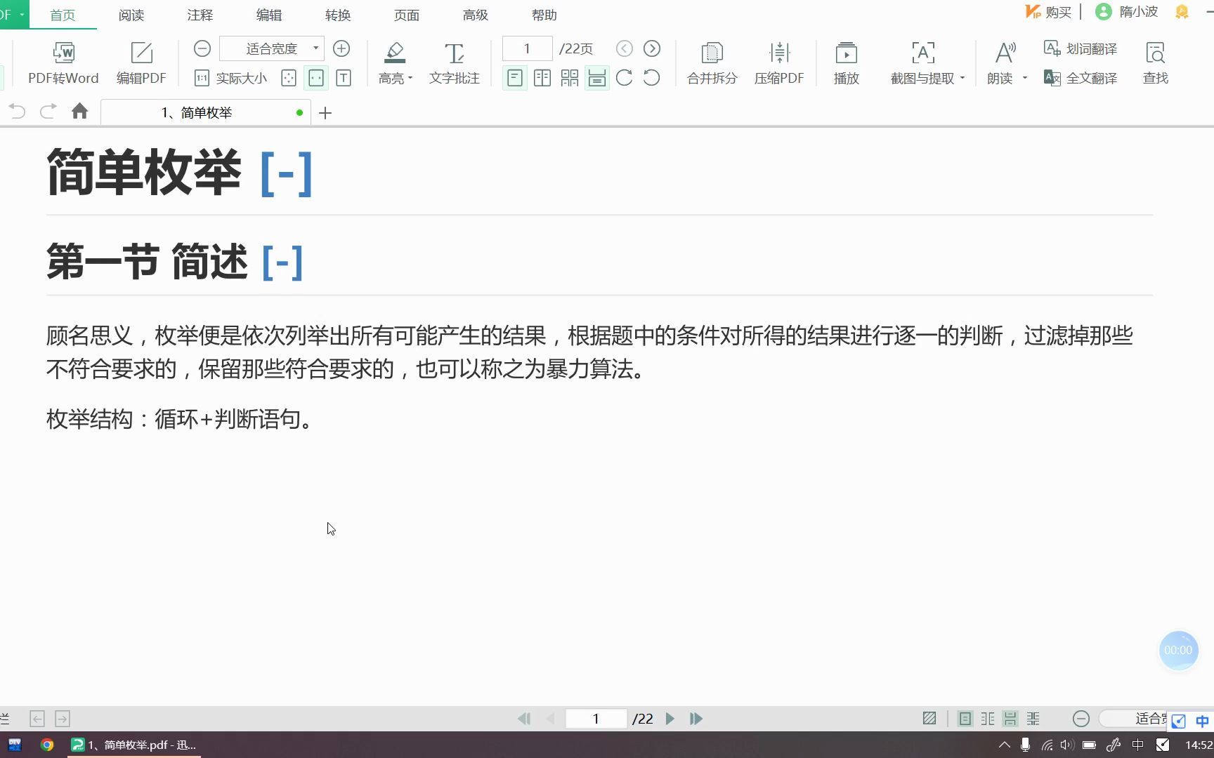Enable 划词翻译 word translation

(x=1081, y=48)
